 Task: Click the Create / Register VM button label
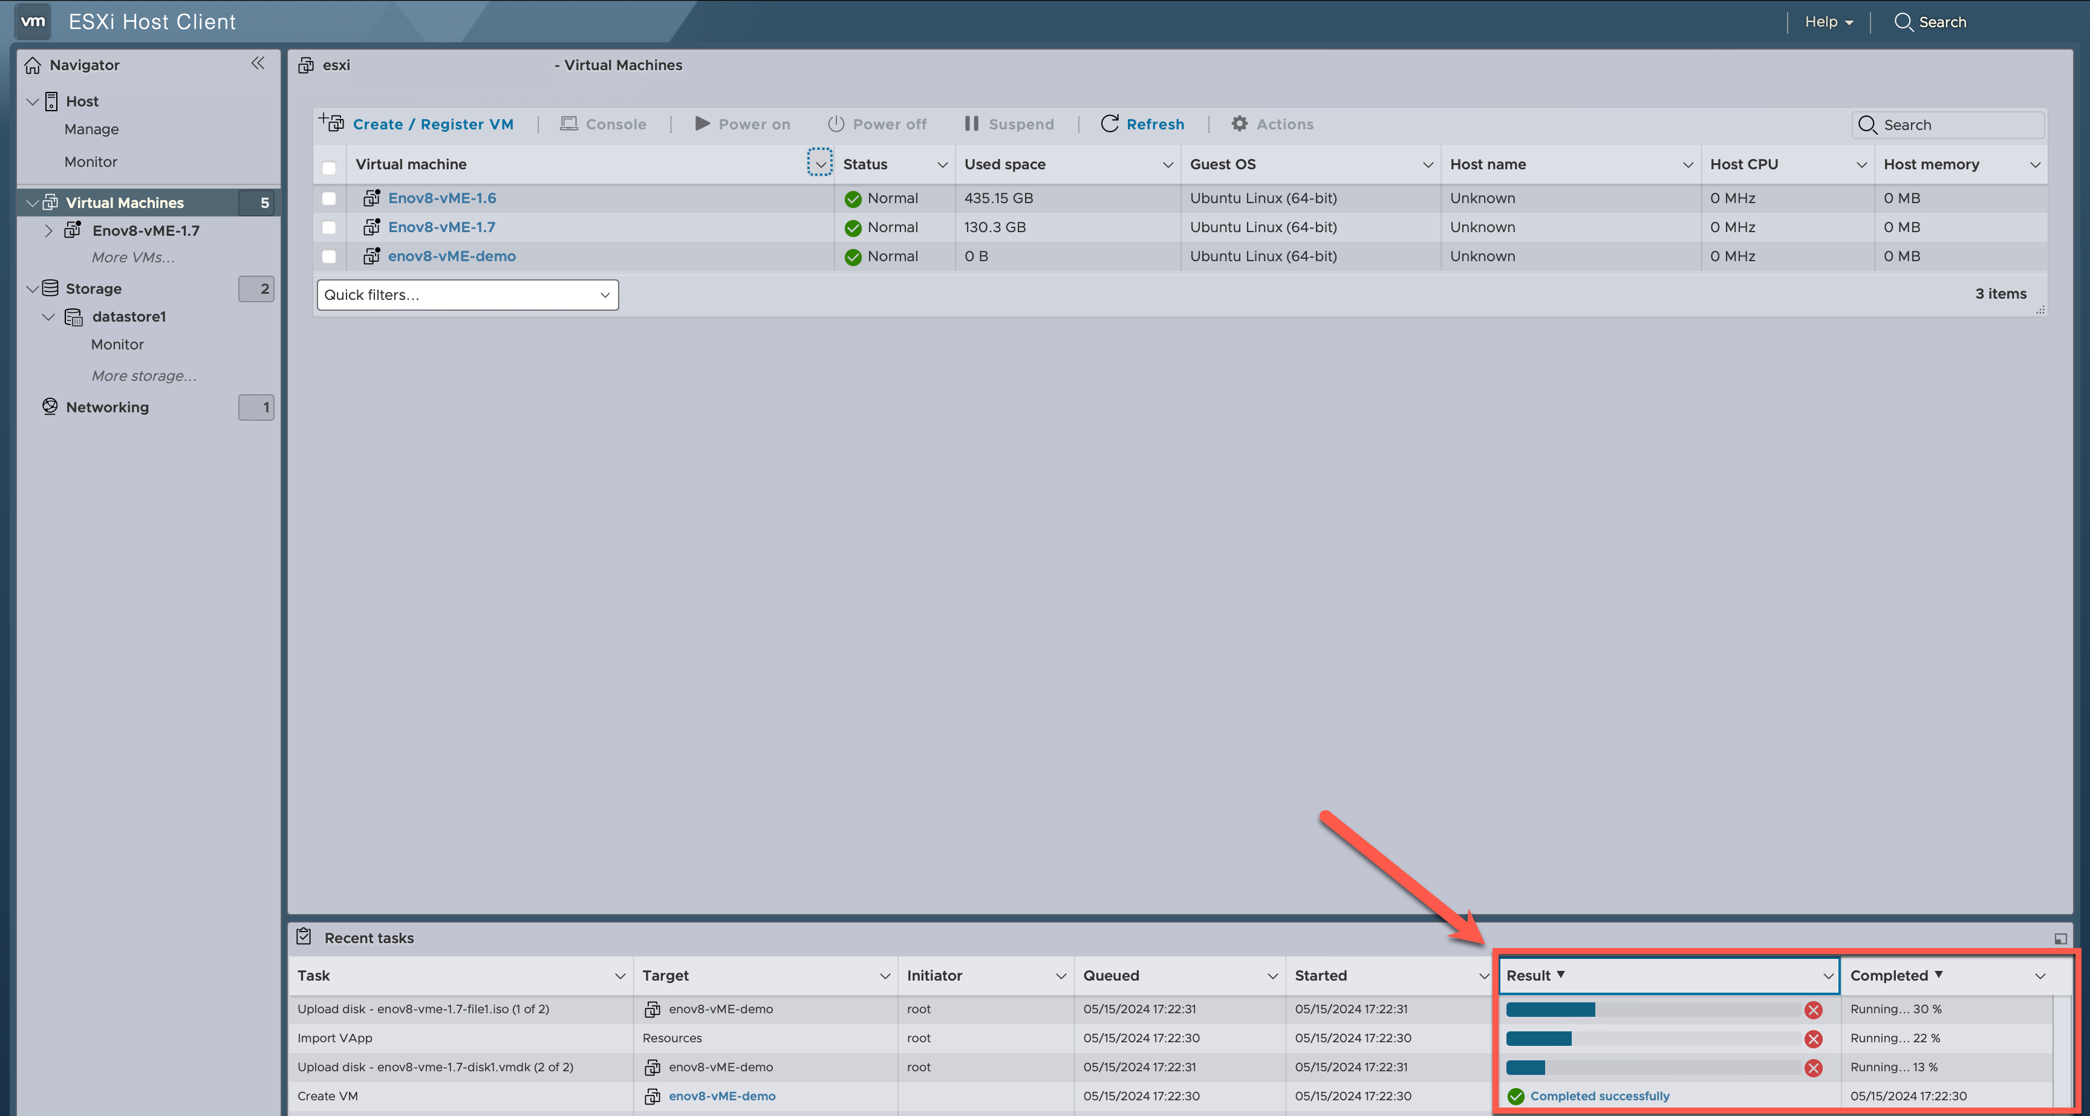[433, 124]
